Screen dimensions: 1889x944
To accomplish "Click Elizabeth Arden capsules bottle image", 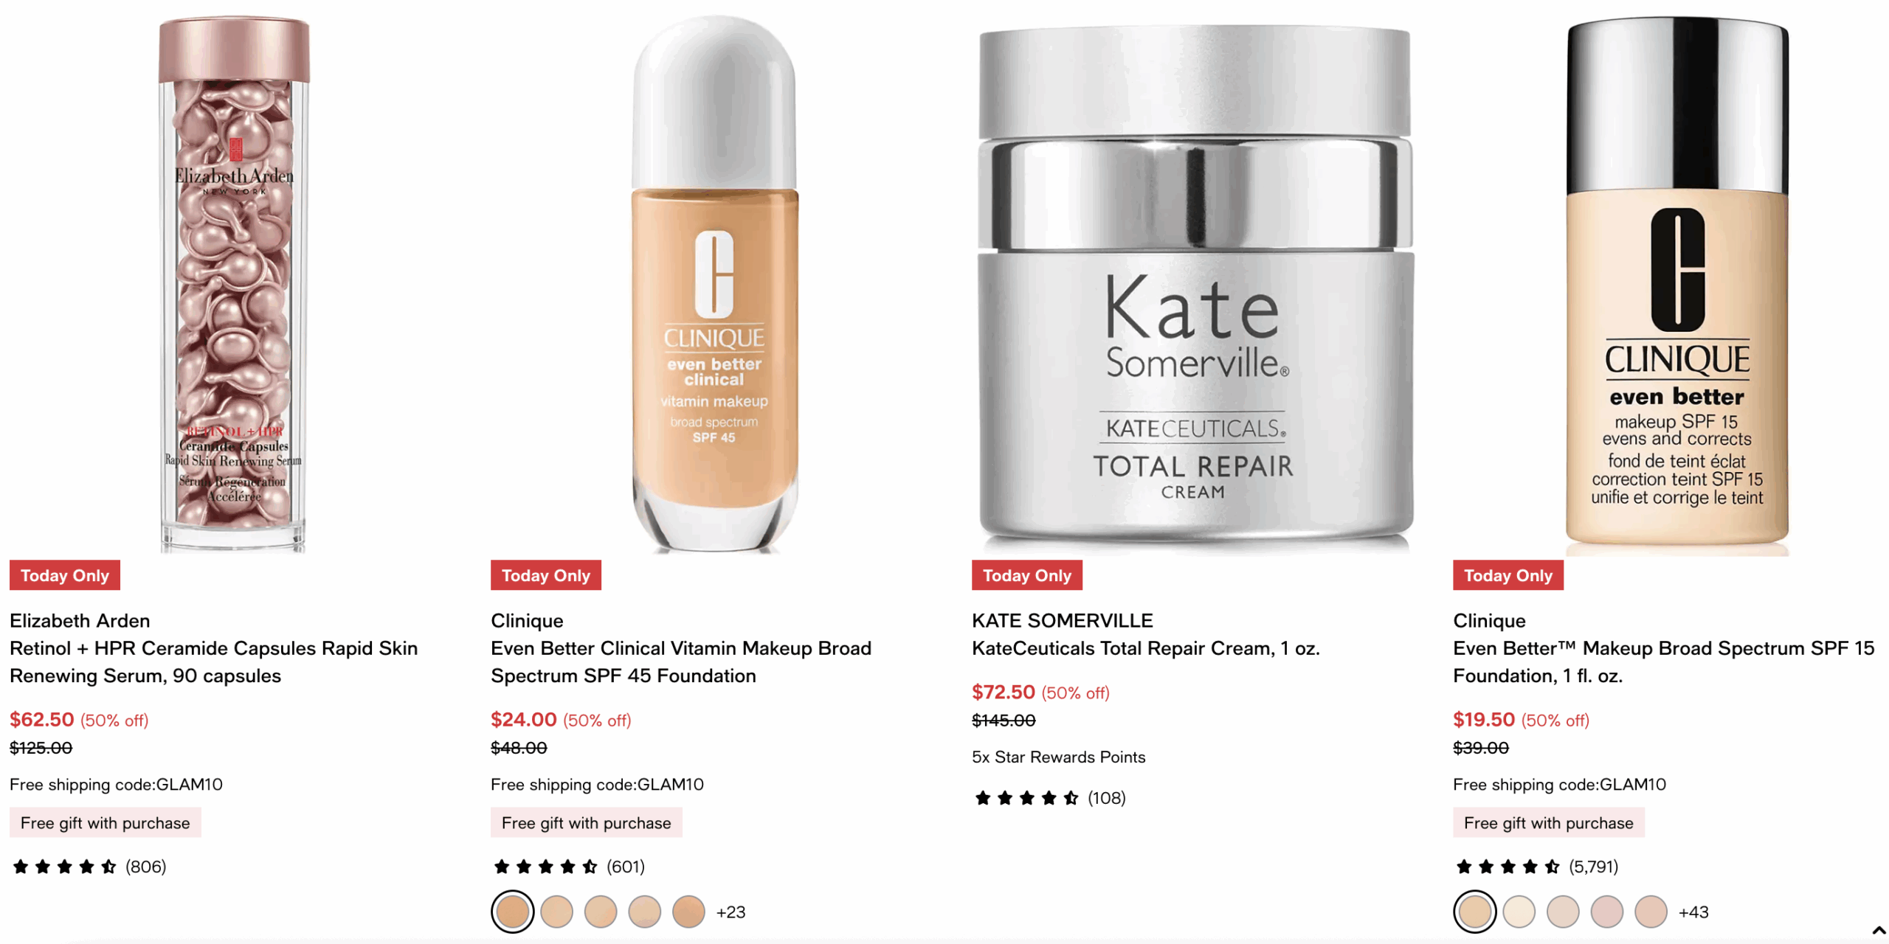I will [x=234, y=285].
